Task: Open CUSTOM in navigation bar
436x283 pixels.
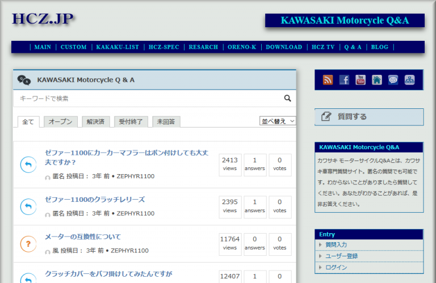Action: (73, 47)
